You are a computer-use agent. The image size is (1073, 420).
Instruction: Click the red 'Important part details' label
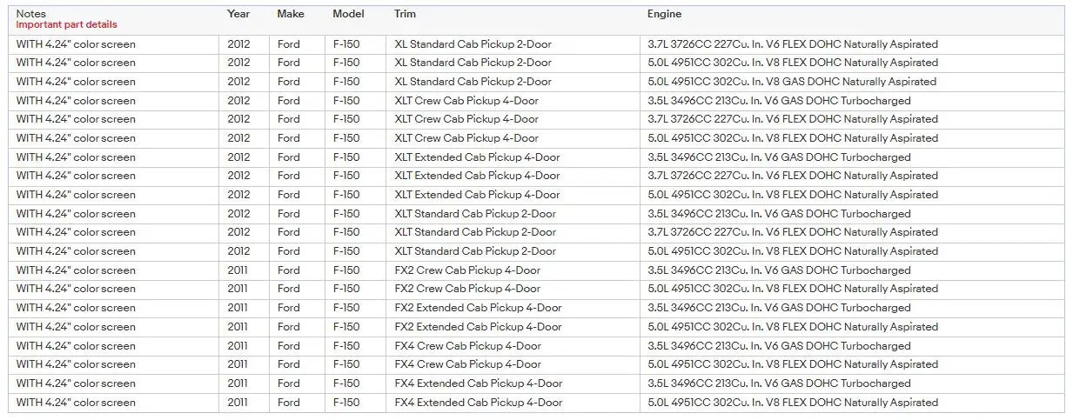click(66, 25)
